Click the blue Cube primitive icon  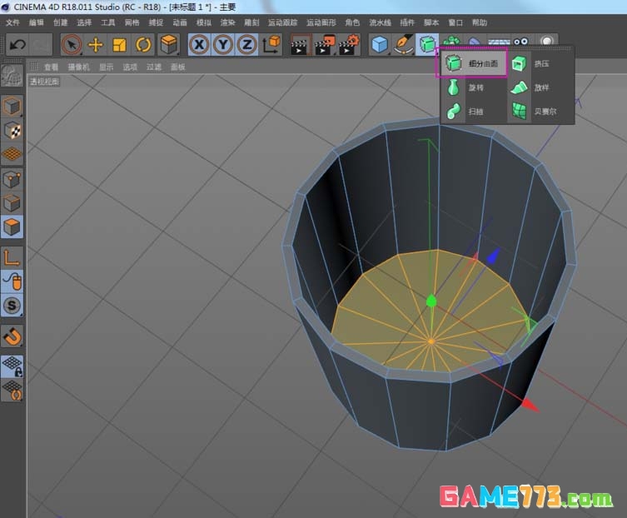[x=379, y=44]
